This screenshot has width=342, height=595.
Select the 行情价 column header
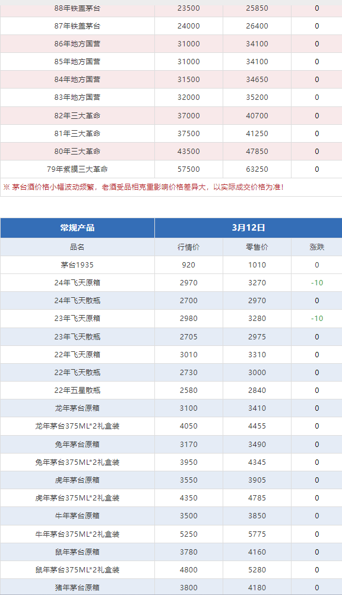(x=188, y=247)
